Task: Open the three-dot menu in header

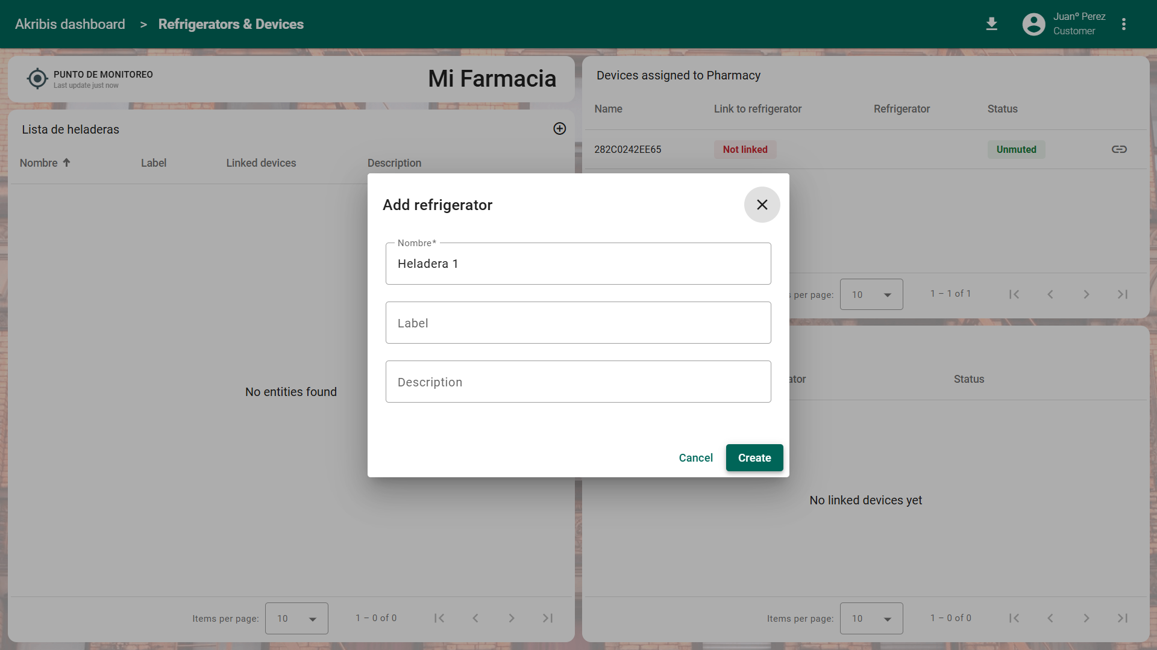Action: (1123, 24)
